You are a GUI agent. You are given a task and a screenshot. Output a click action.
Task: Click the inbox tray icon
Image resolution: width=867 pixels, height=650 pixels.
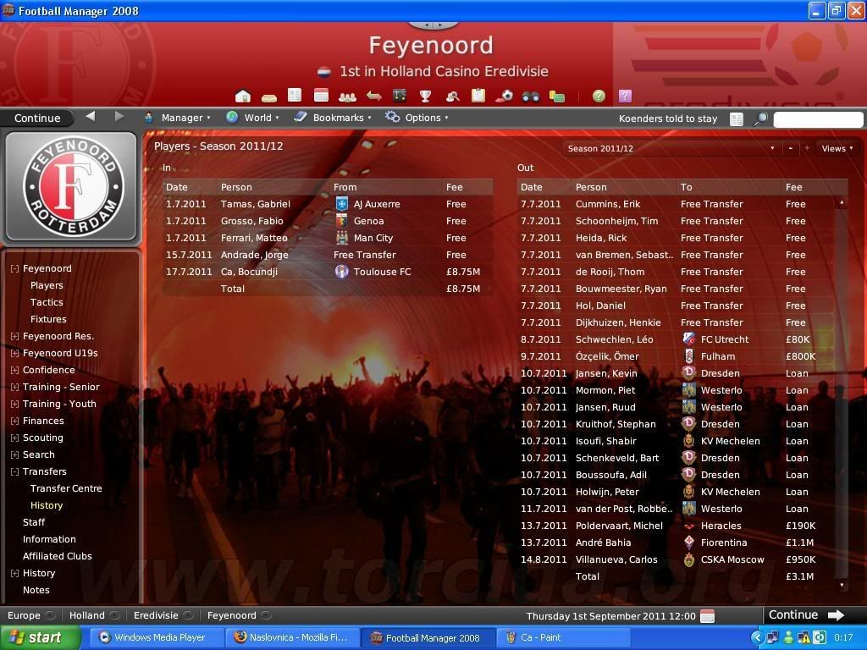point(268,97)
